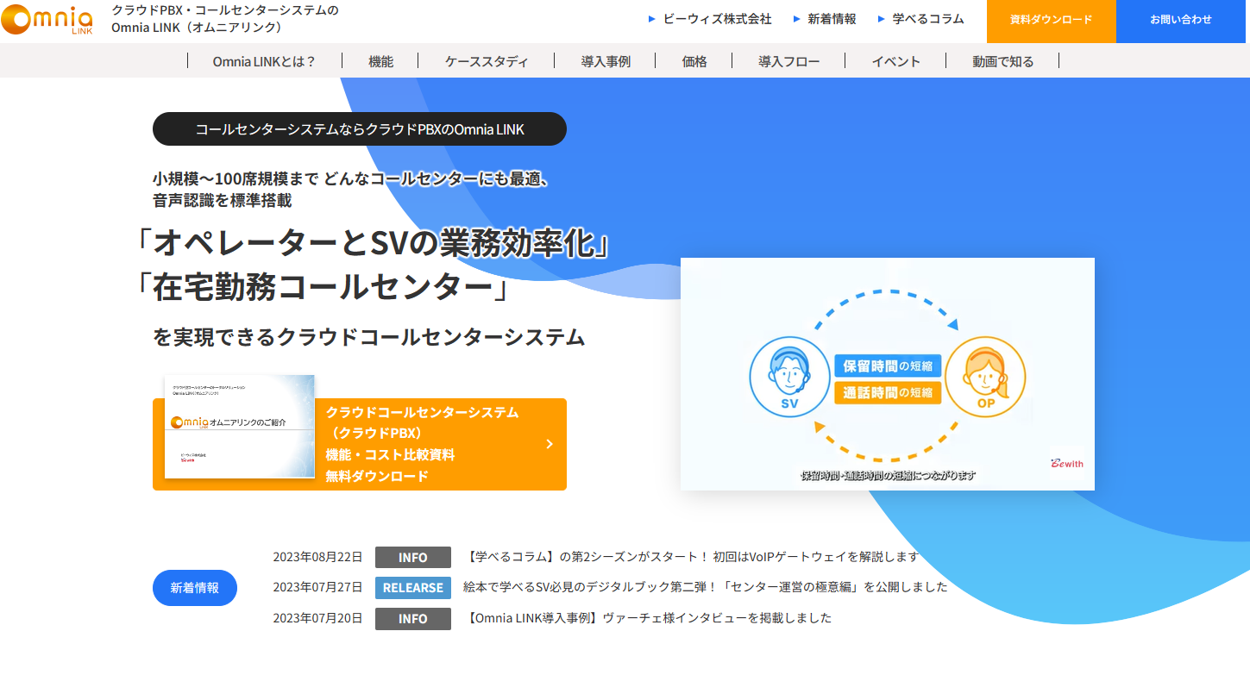
Task: Click the Bewith logo in the video
Action: click(1067, 464)
